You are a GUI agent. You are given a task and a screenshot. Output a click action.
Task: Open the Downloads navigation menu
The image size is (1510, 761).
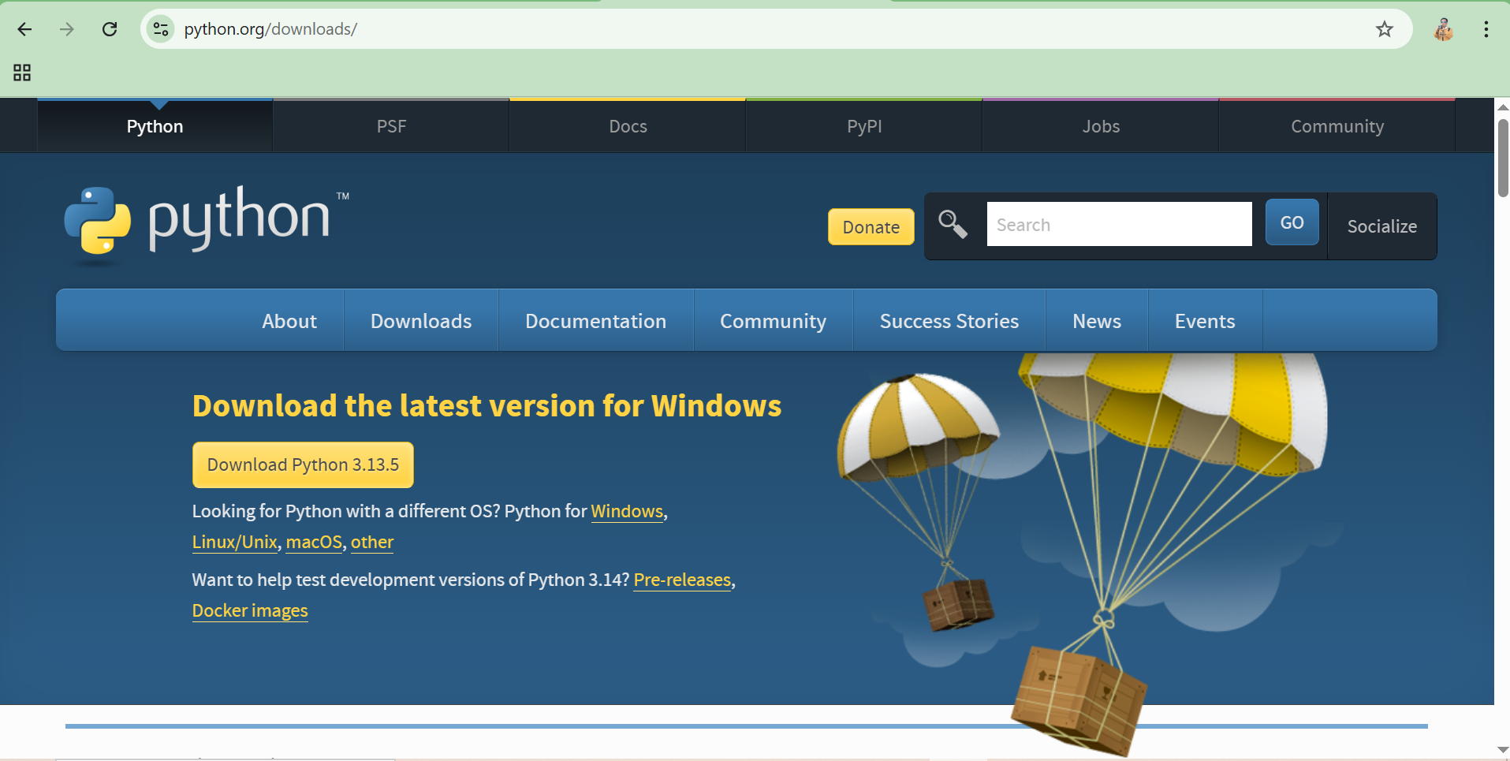click(x=421, y=321)
